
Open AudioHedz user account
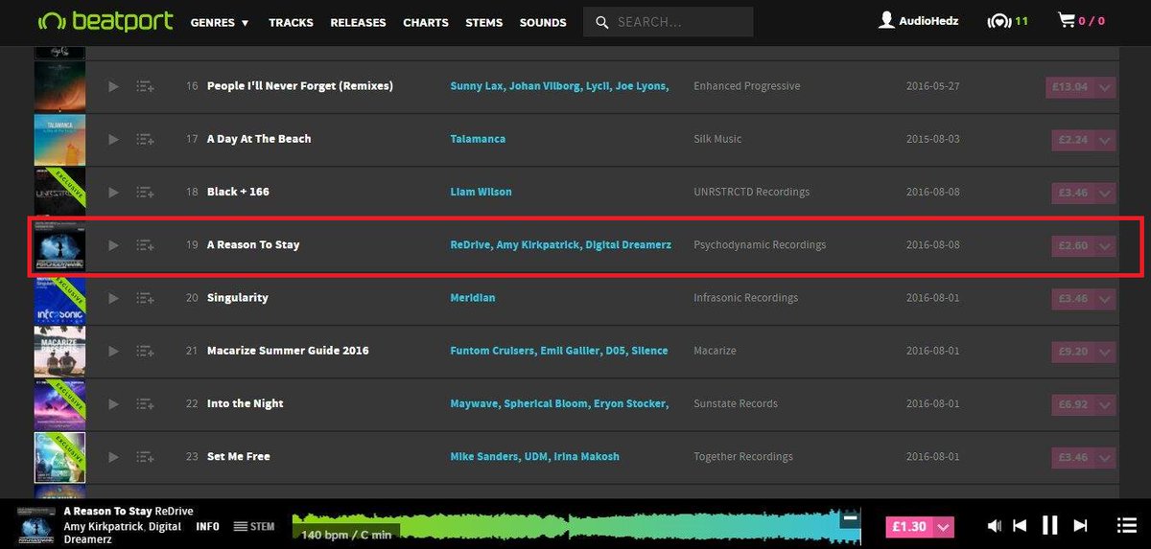pyautogui.click(x=918, y=20)
